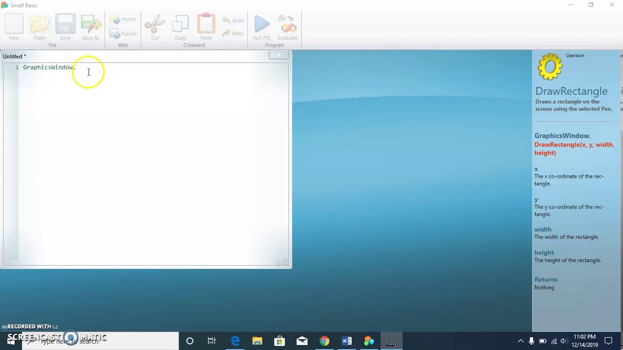
Task: Run the program with Run (F5)
Action: tap(262, 27)
